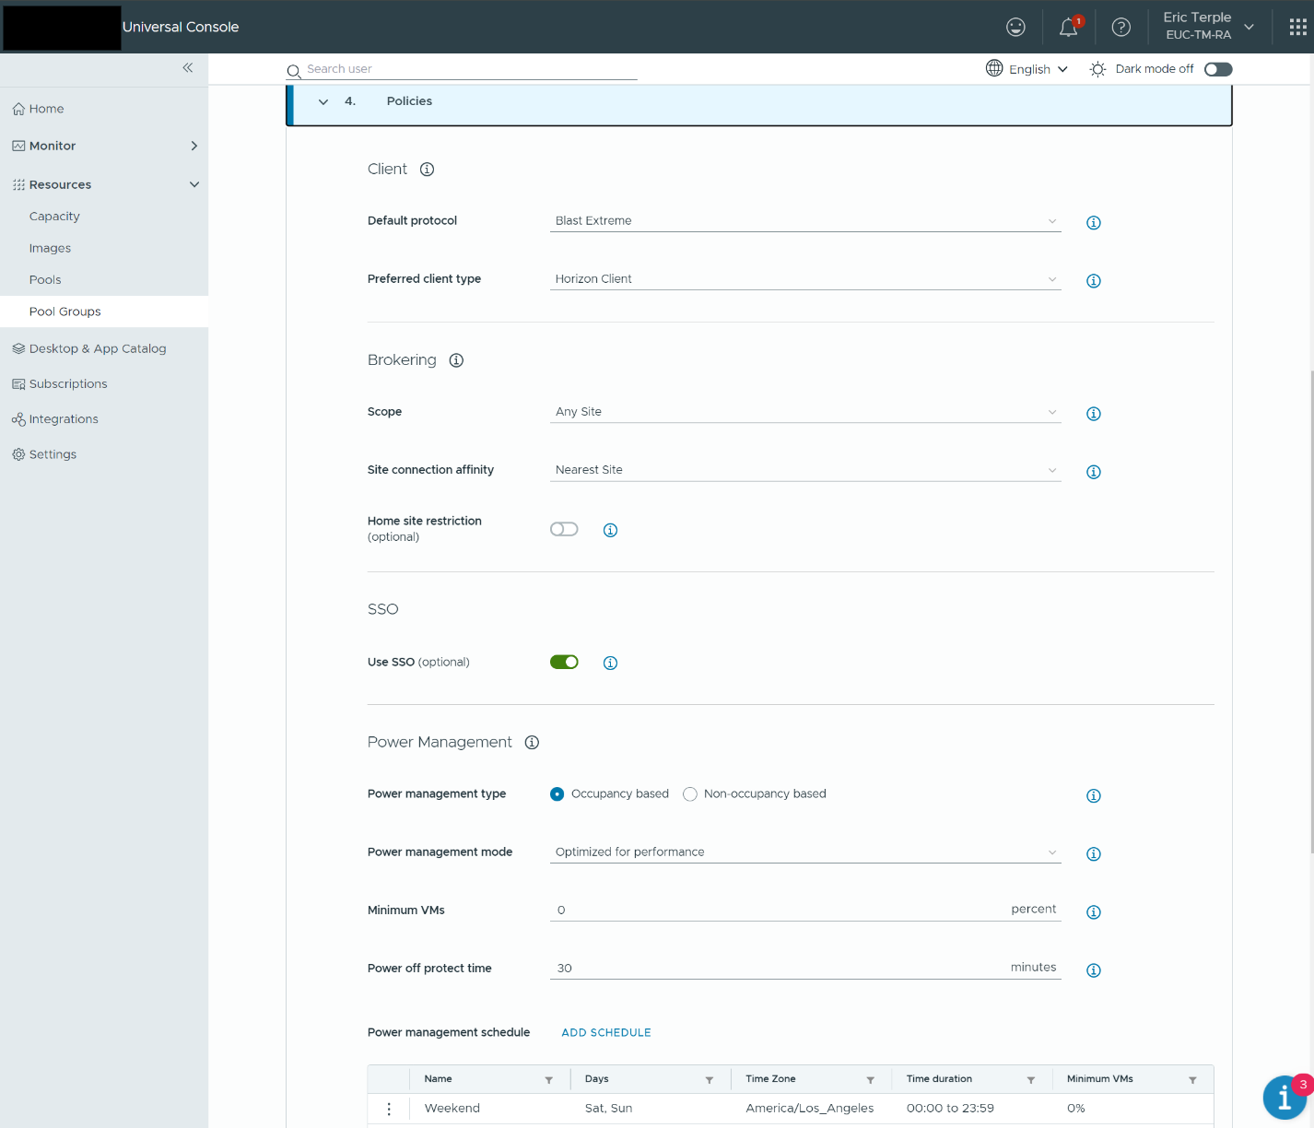Click the smiley feedback icon
The height and width of the screenshot is (1128, 1314).
(1015, 28)
